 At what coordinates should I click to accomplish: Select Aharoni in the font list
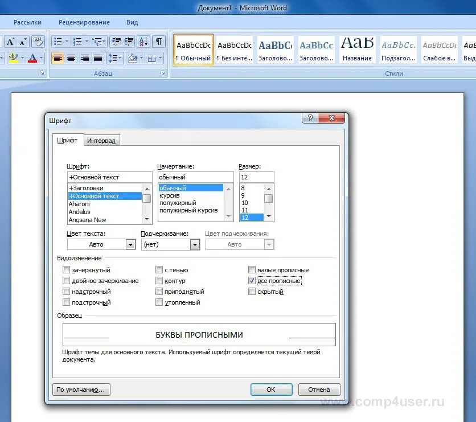[x=105, y=204]
